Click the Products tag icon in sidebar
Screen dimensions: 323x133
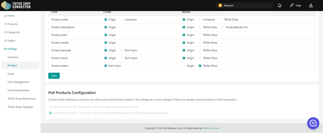pos(5,24)
